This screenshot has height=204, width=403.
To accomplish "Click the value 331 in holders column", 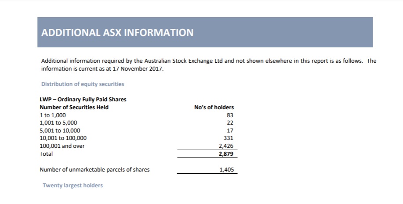I will [229, 138].
